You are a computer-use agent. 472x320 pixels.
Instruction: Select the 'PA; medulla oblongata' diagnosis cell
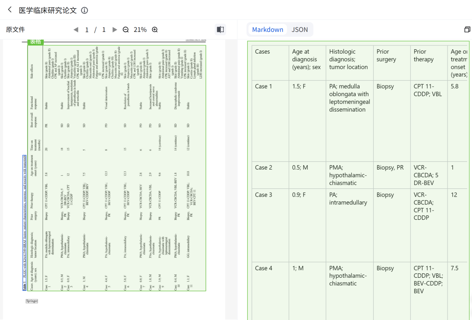pyautogui.click(x=350, y=121)
